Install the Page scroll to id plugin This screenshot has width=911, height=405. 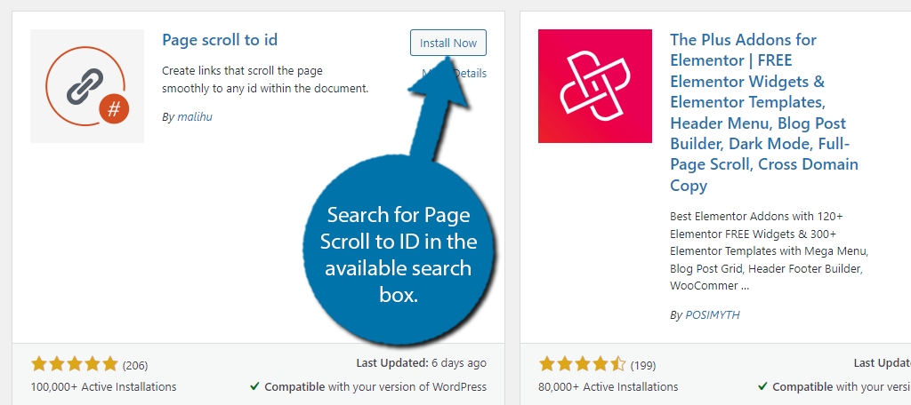point(448,43)
